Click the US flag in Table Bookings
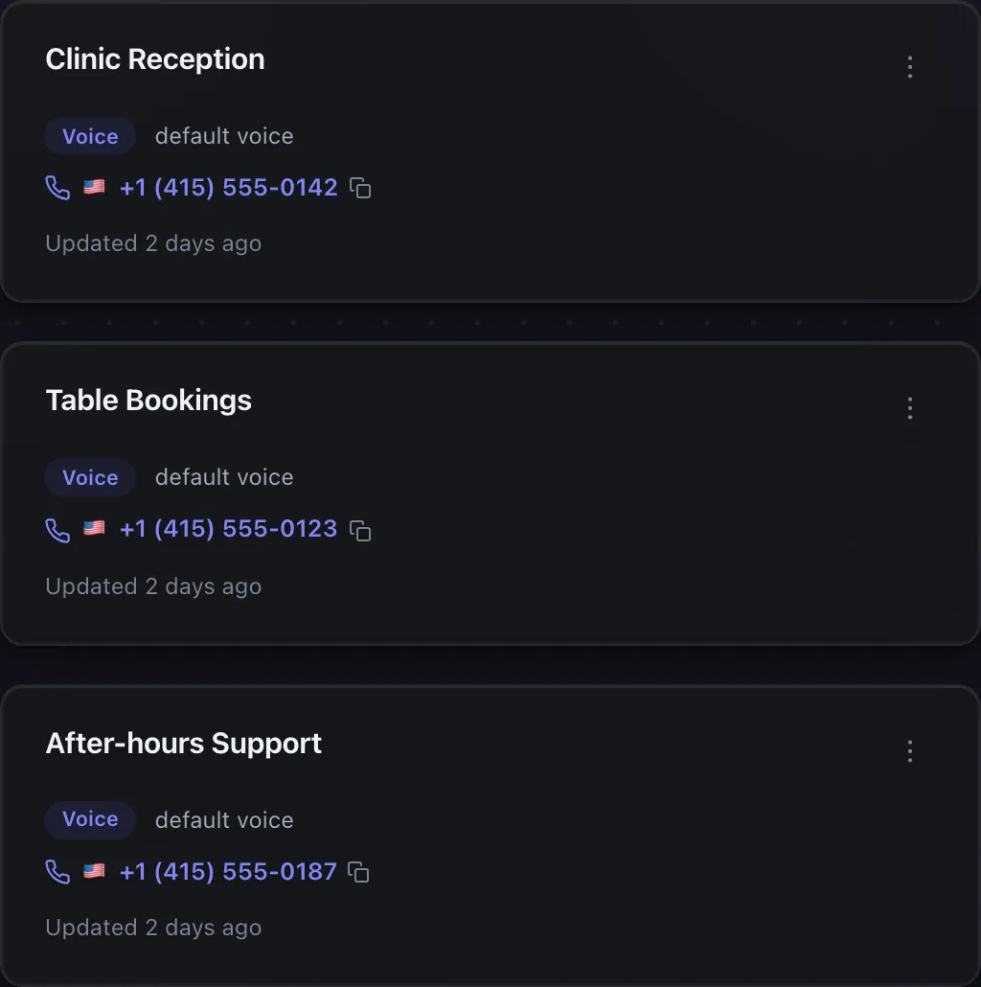 [95, 528]
